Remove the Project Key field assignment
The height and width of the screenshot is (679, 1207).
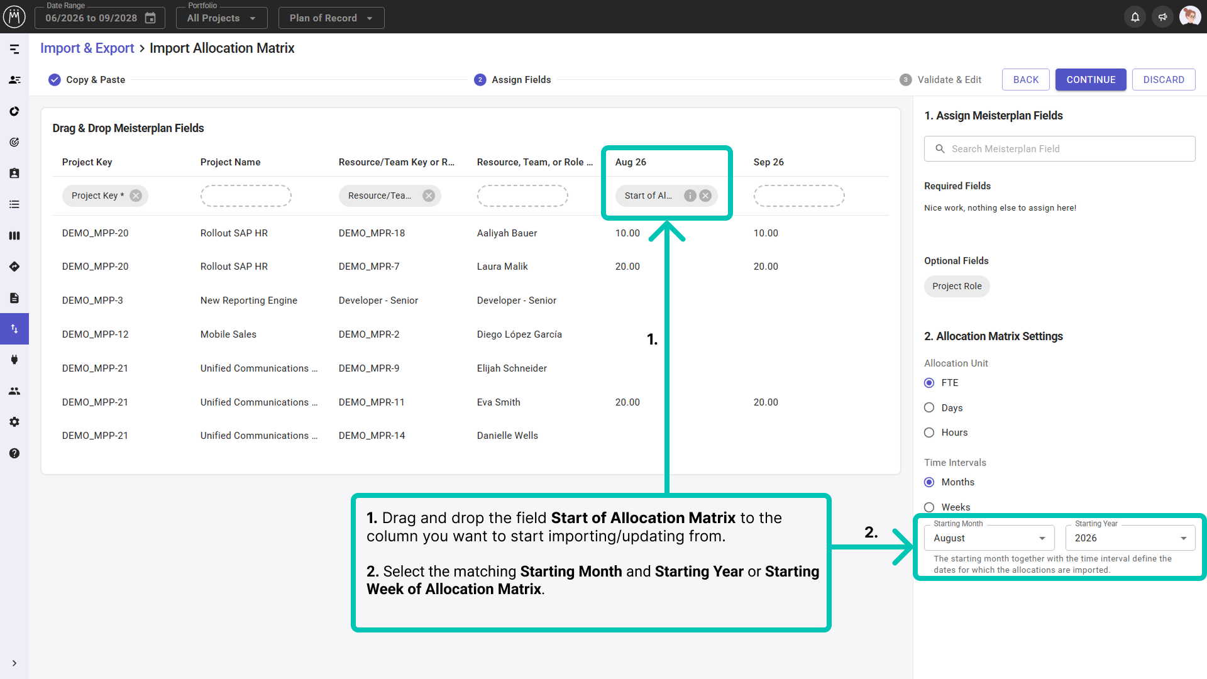coord(136,196)
